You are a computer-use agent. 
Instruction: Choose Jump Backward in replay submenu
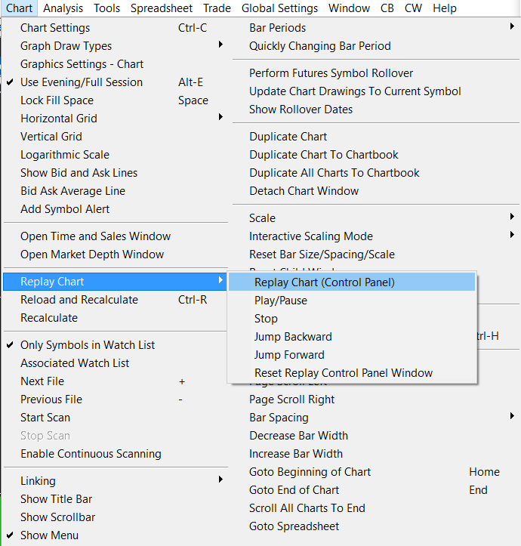pyautogui.click(x=293, y=337)
